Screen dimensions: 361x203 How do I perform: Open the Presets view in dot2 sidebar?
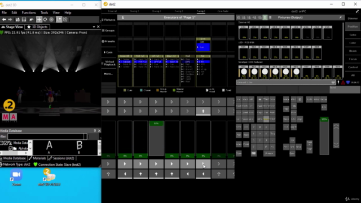109,41
